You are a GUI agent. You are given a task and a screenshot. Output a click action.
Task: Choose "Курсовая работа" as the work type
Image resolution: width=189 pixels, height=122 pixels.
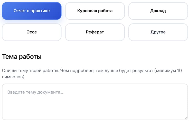click(x=95, y=11)
